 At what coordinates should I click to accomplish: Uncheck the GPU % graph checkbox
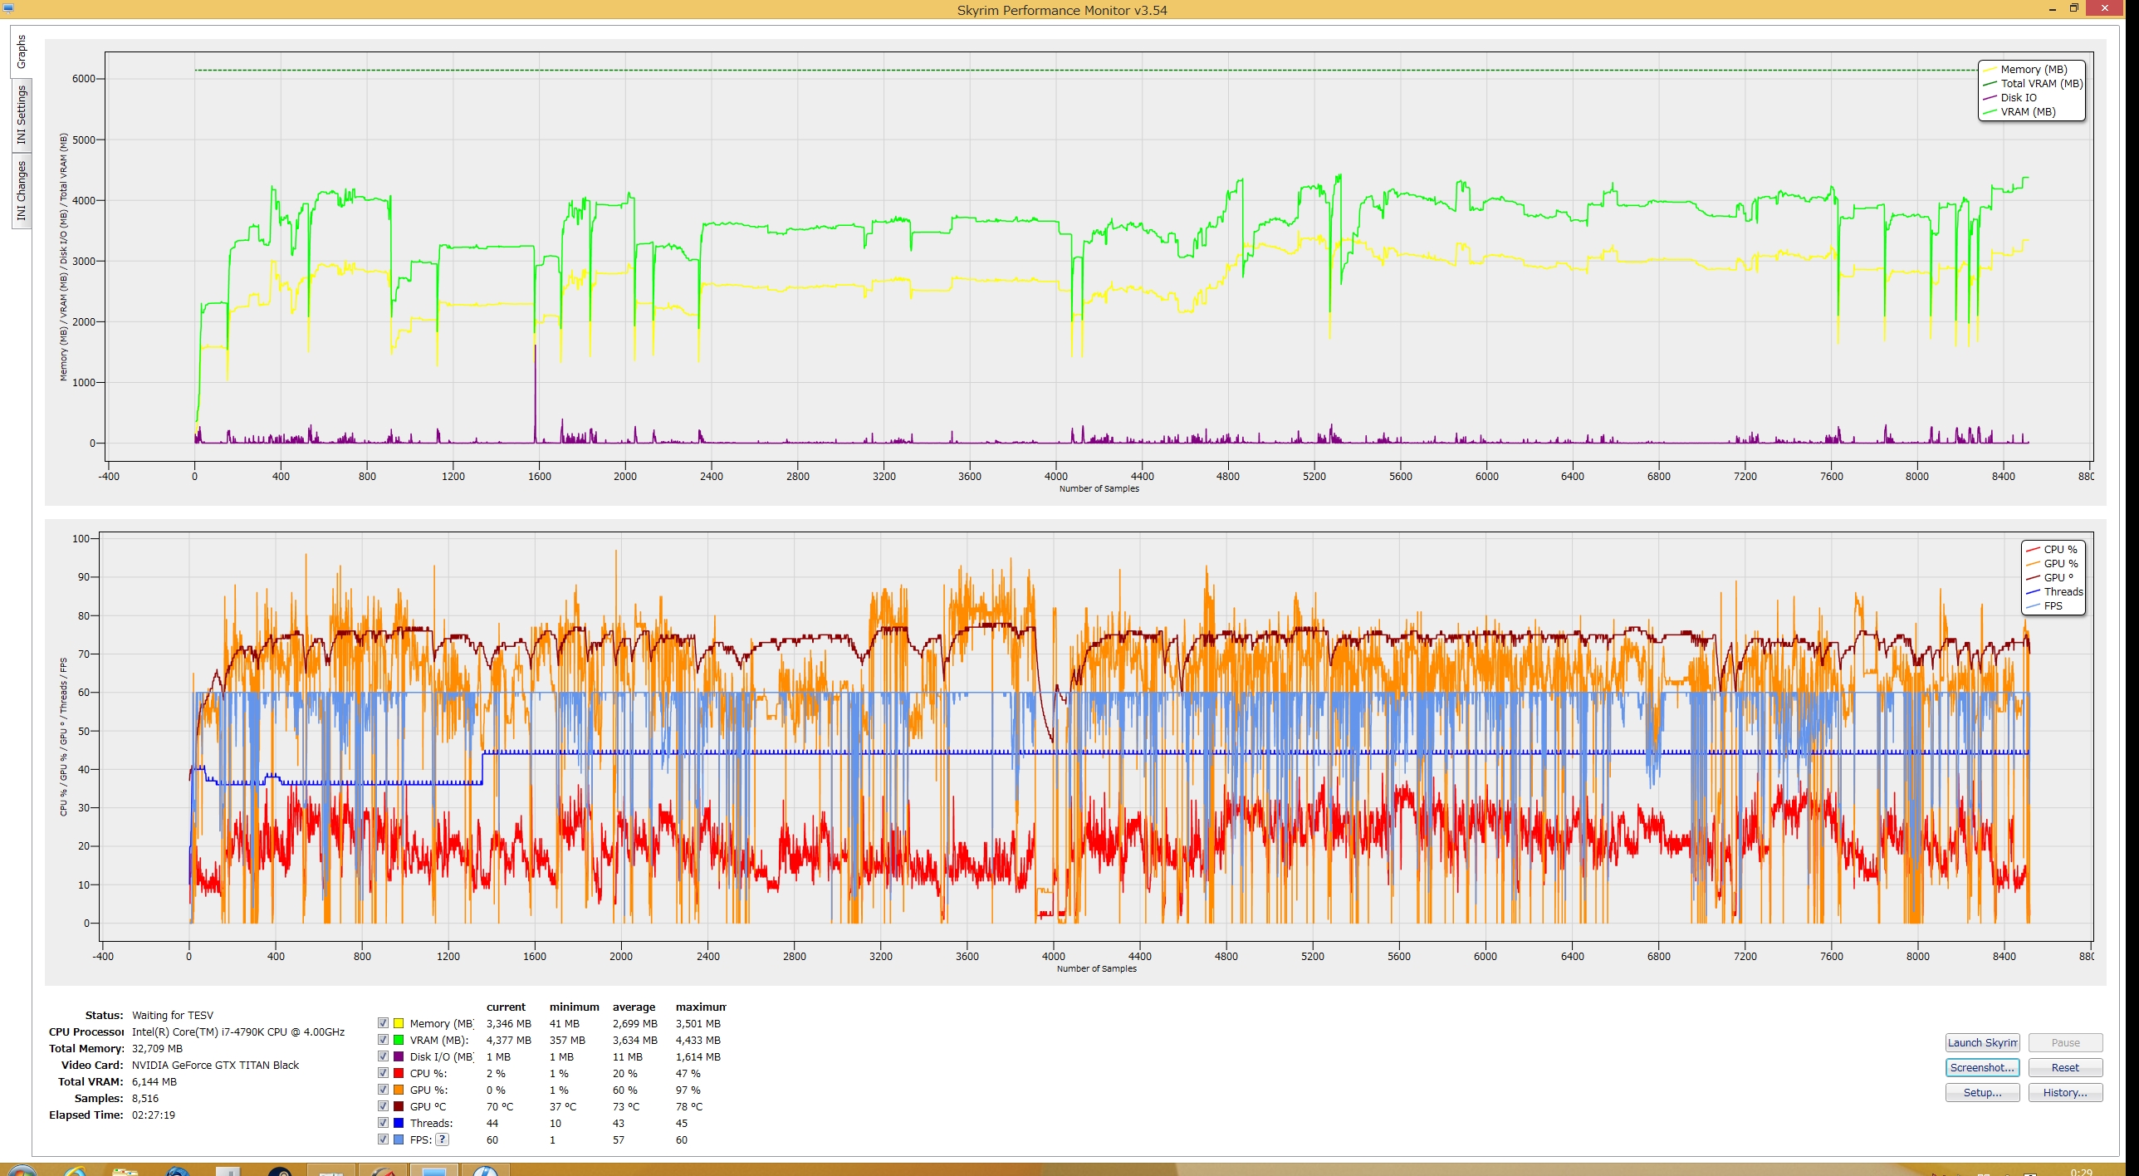point(383,1090)
